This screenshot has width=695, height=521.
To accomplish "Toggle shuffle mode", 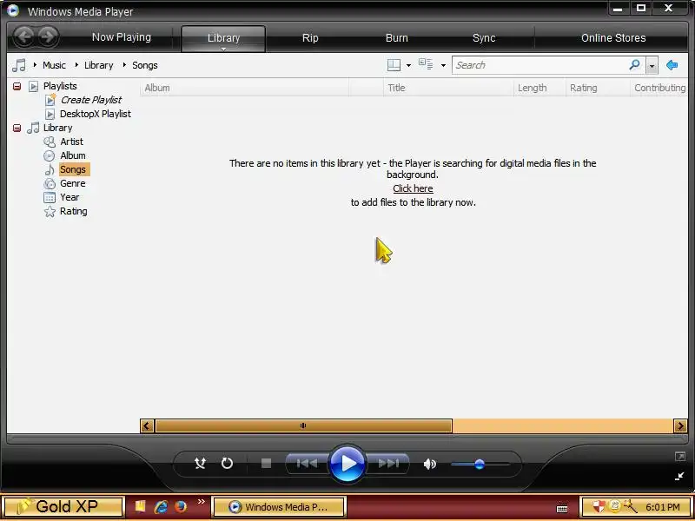I will [201, 464].
